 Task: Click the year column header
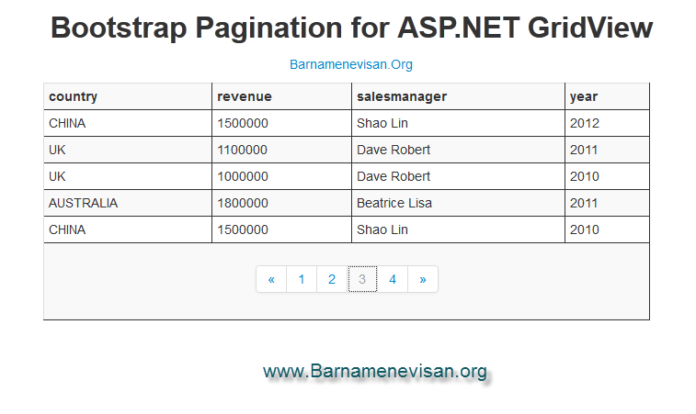[x=584, y=96]
